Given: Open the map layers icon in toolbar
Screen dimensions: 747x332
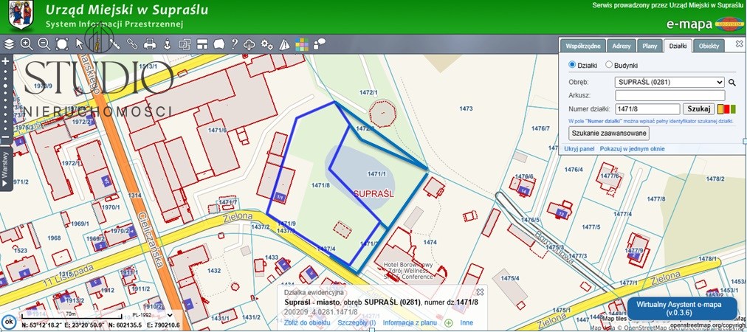Looking at the screenshot, I should click(9, 44).
